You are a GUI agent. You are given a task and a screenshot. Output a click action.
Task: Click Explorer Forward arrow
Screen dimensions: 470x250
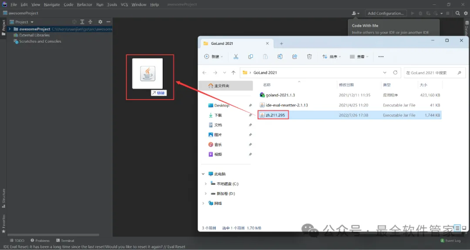(x=215, y=73)
